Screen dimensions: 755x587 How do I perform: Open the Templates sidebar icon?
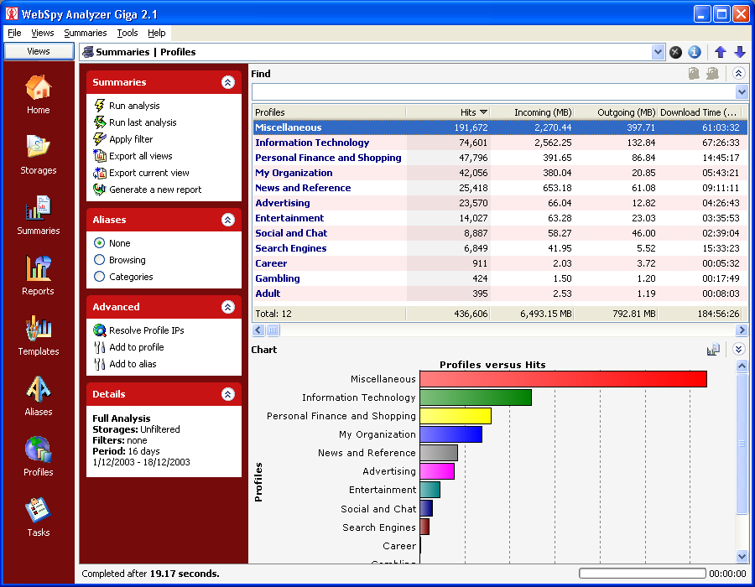click(x=38, y=329)
